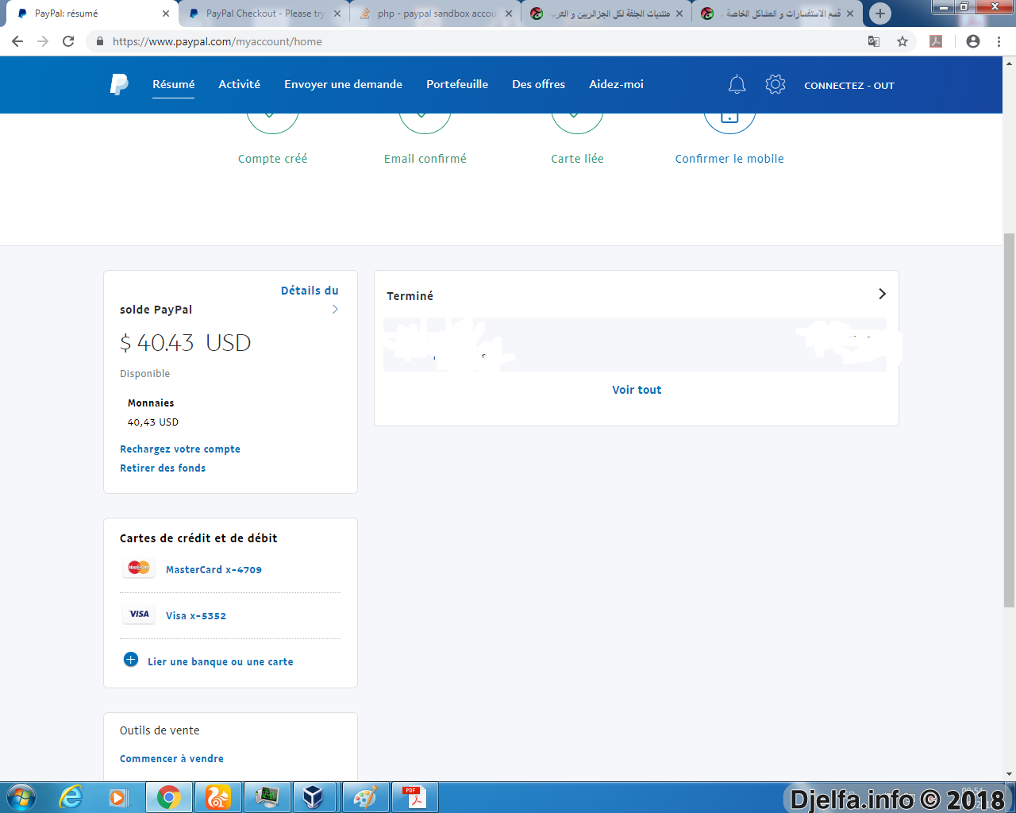Viewport: 1016px width, 813px height.
Task: Switch to php paypal sandbox tab
Action: coord(436,13)
